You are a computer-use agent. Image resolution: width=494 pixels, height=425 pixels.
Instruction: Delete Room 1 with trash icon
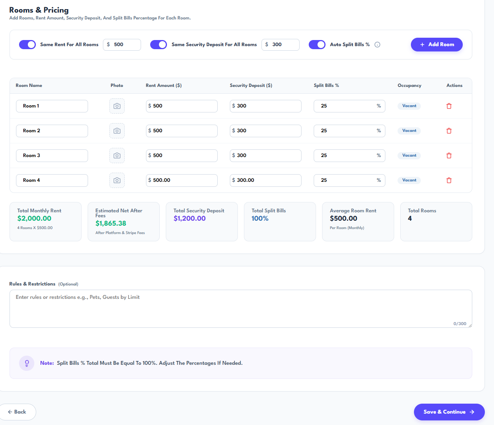pos(449,106)
